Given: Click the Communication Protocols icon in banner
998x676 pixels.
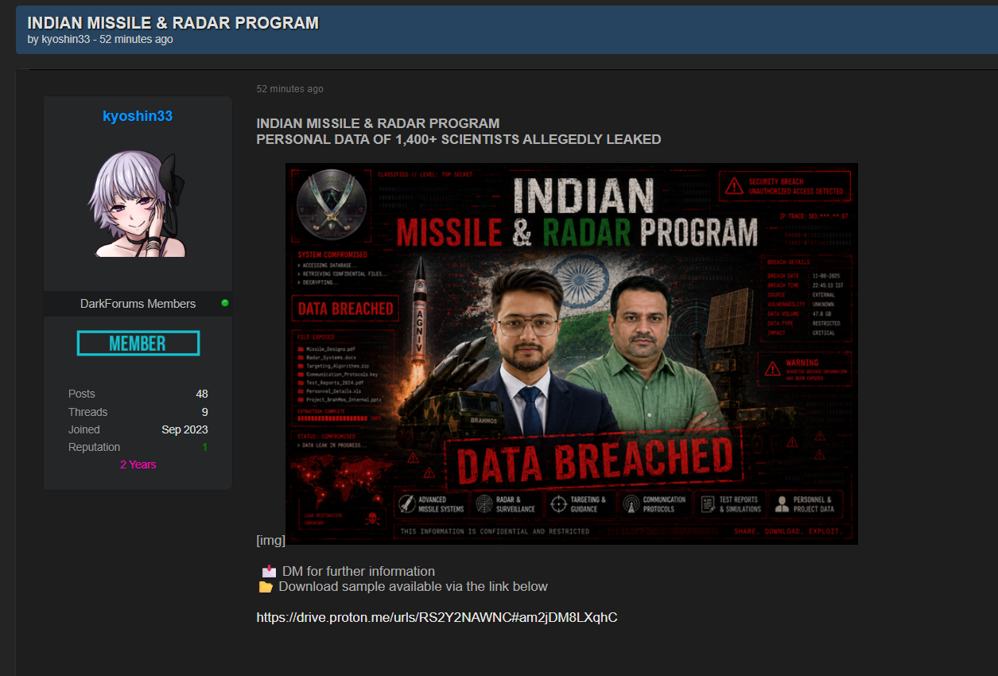Looking at the screenshot, I should [x=631, y=504].
